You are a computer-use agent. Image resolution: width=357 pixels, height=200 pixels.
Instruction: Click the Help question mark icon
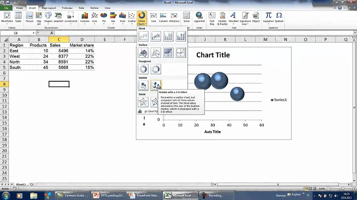340,8
